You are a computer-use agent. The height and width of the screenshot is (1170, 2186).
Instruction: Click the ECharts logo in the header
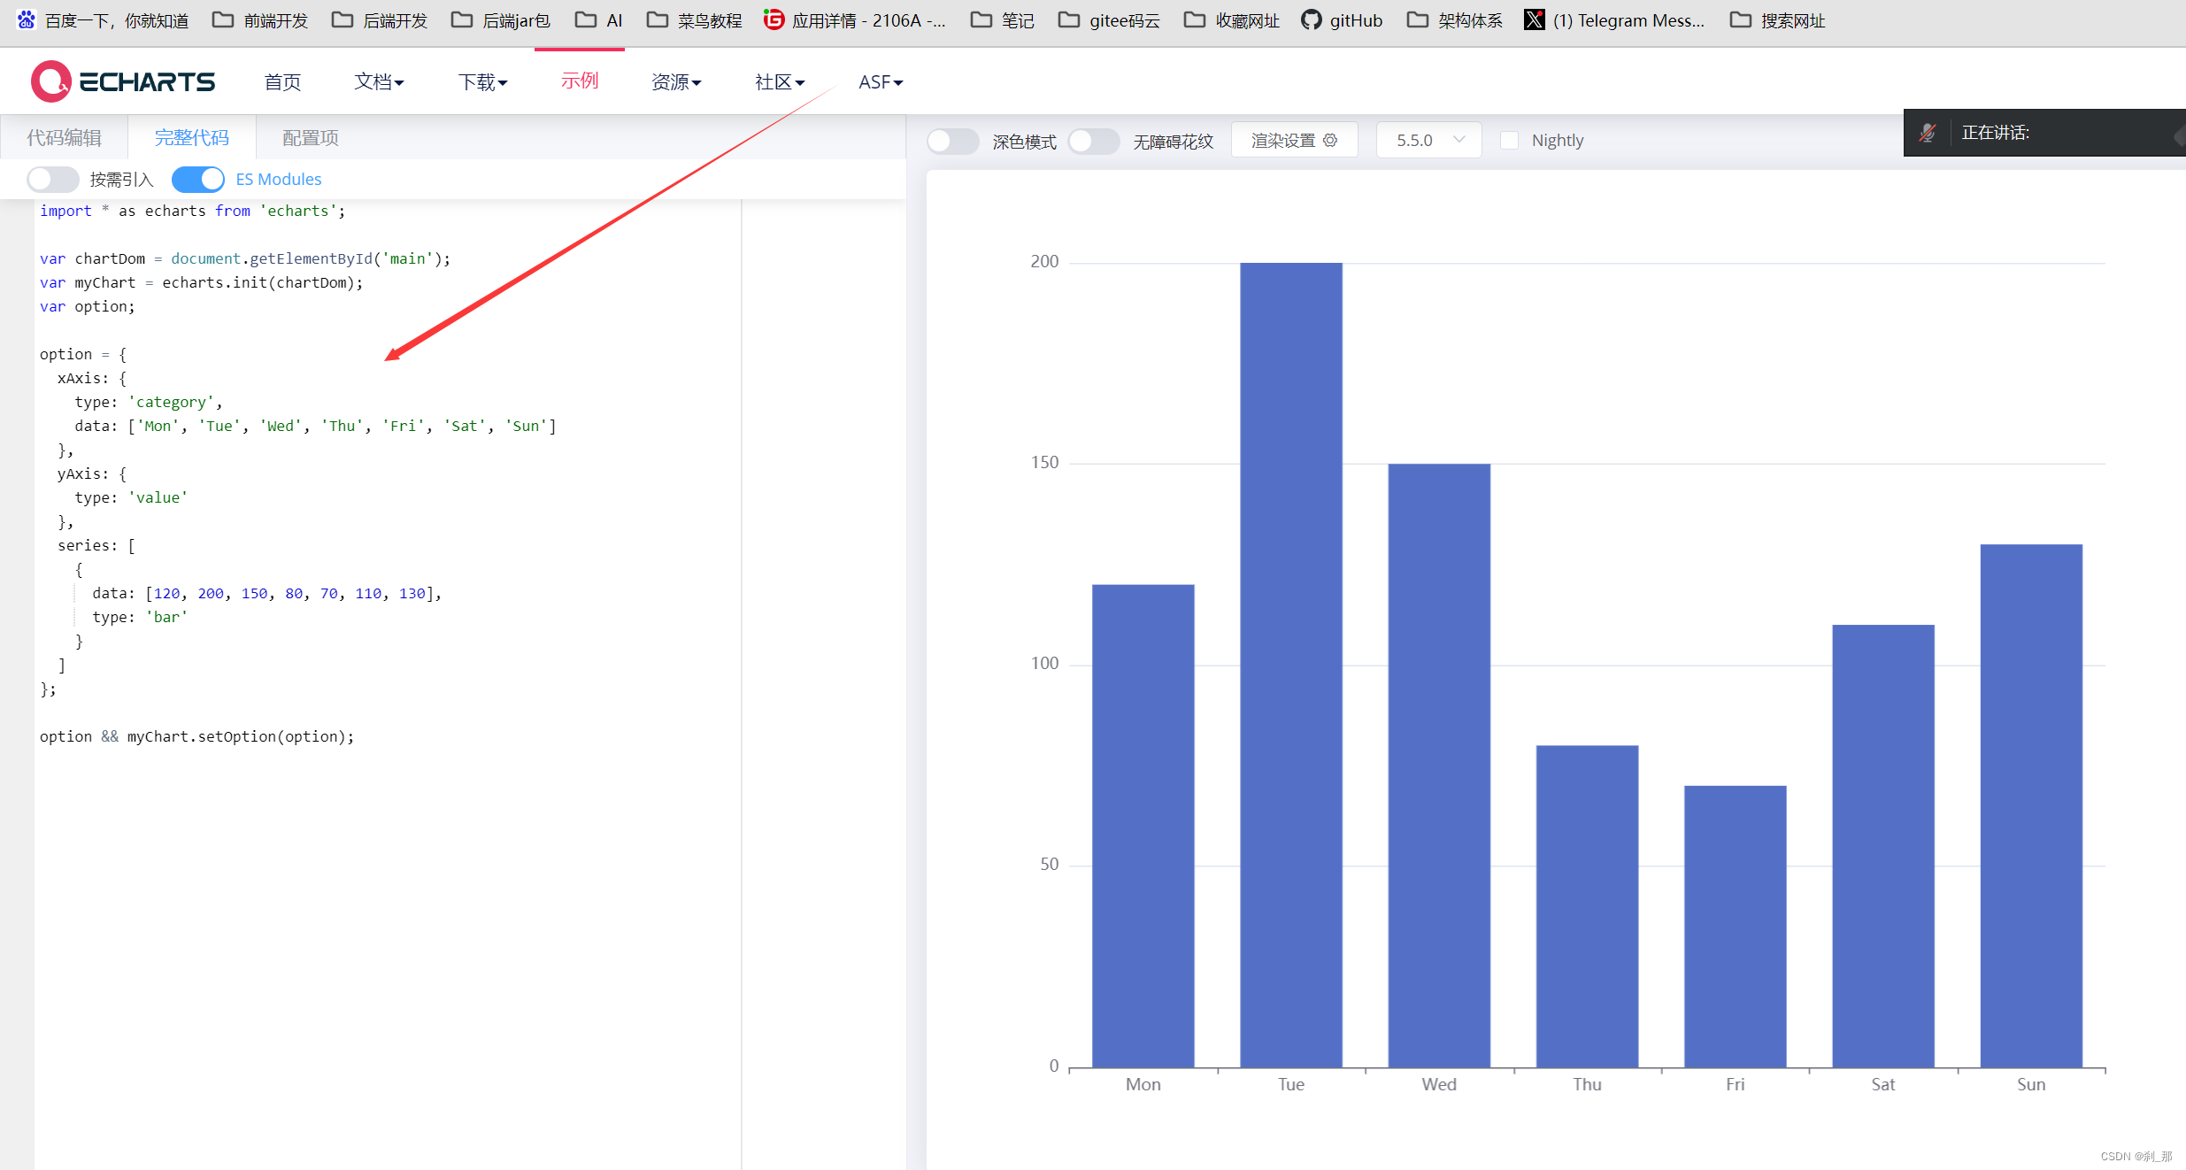coord(122,81)
